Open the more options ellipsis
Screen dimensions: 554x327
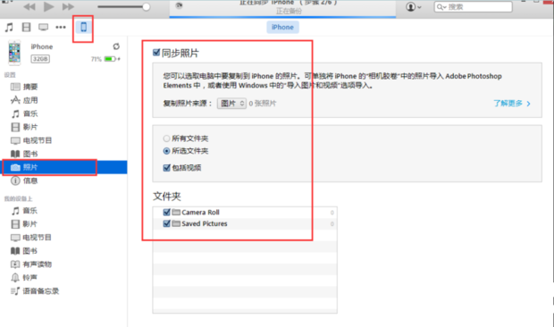pyautogui.click(x=61, y=27)
